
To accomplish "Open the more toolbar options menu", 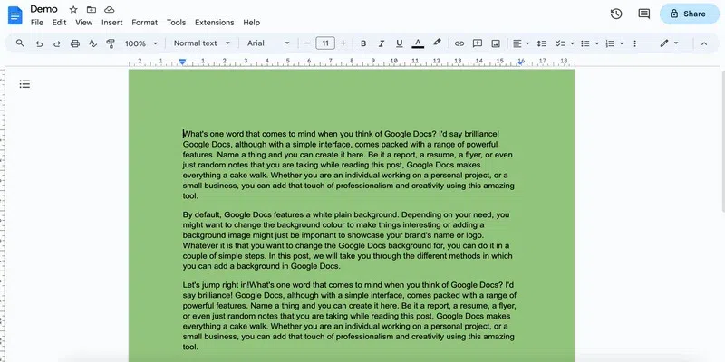I will coord(635,43).
